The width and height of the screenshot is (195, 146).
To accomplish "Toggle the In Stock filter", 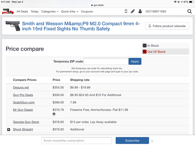I will [165, 46].
